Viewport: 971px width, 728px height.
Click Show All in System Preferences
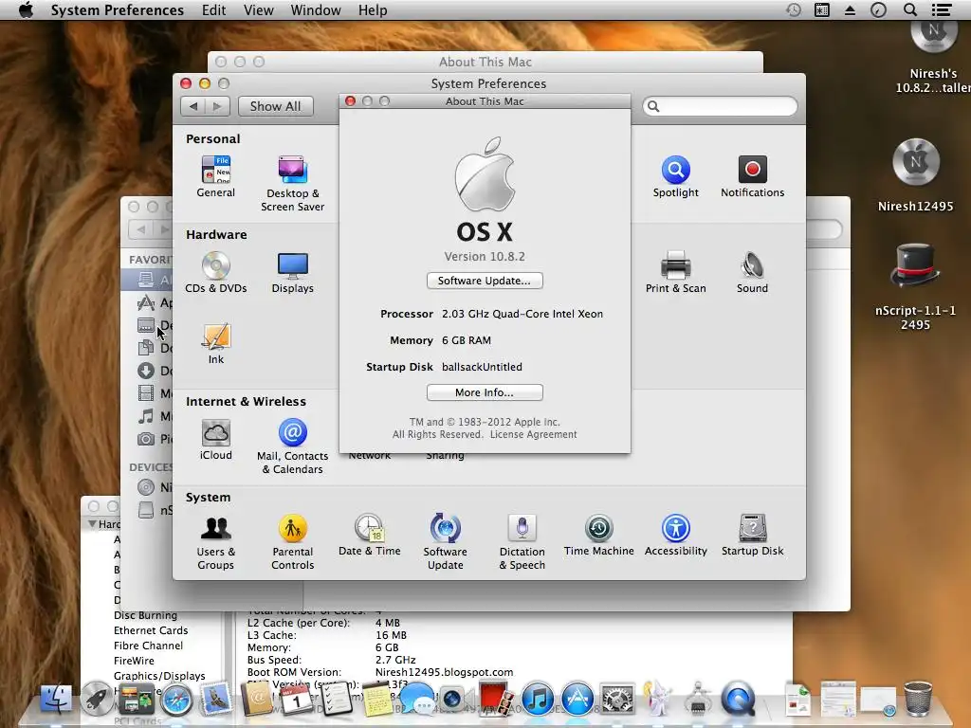click(x=276, y=106)
